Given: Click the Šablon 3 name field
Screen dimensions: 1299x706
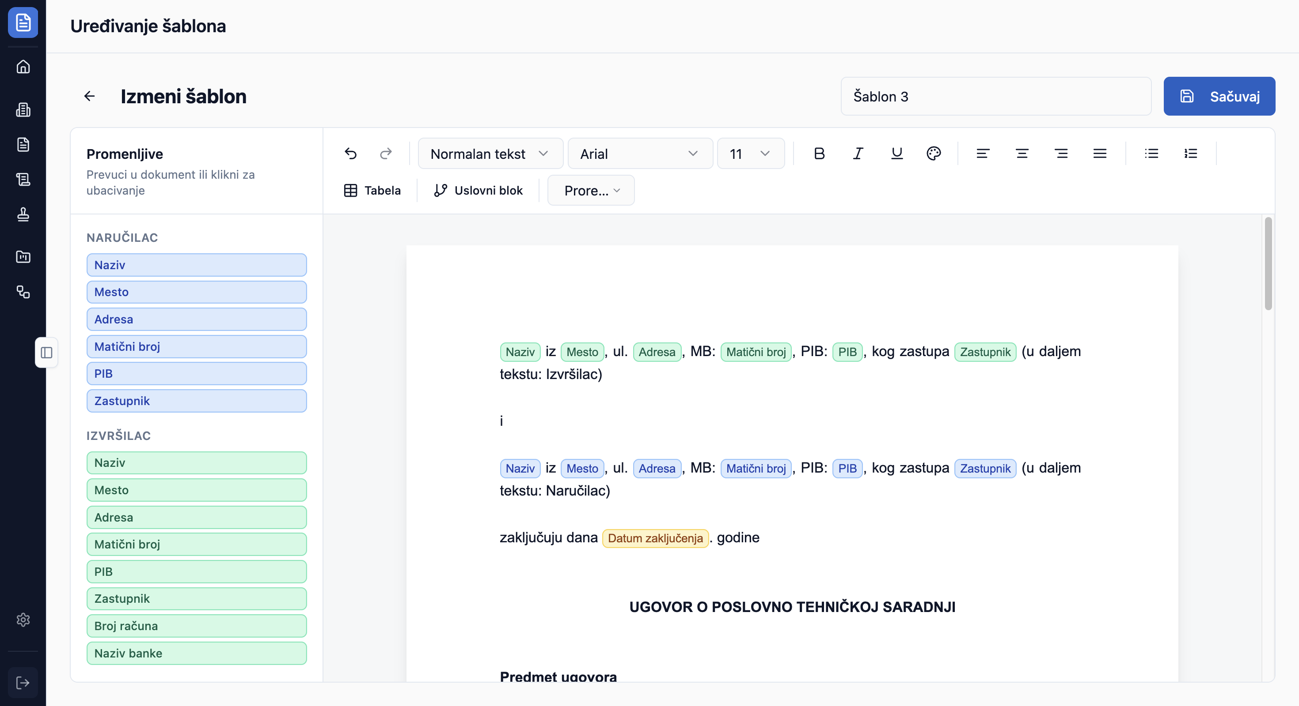Looking at the screenshot, I should [x=995, y=96].
